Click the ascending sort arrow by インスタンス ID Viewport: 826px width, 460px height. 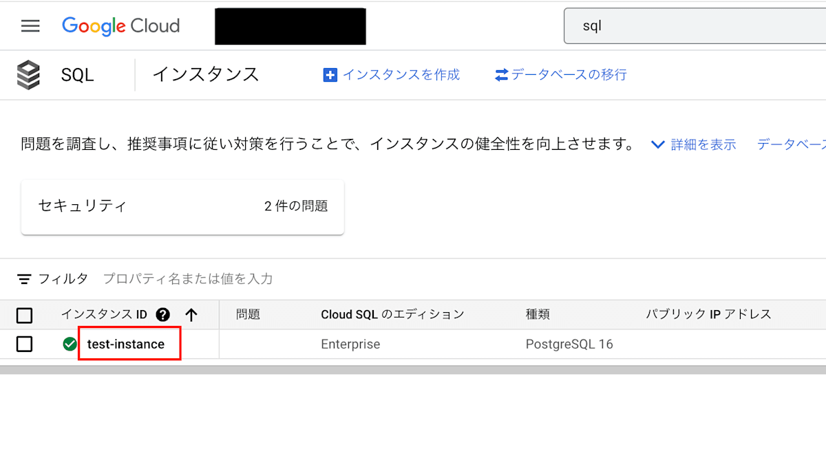coord(191,315)
